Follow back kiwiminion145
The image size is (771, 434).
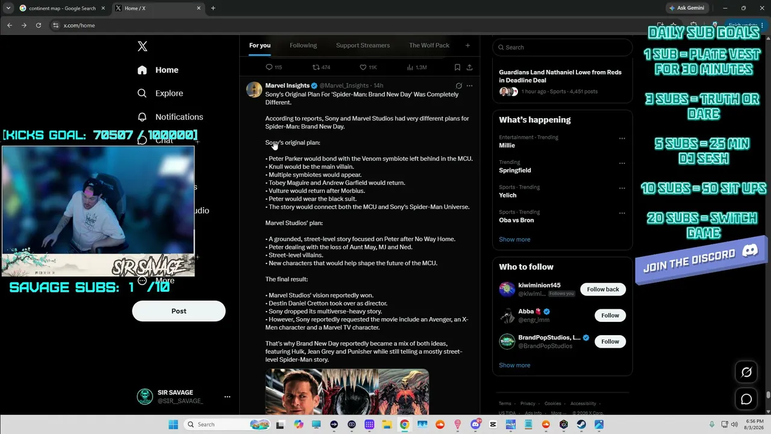coord(603,289)
